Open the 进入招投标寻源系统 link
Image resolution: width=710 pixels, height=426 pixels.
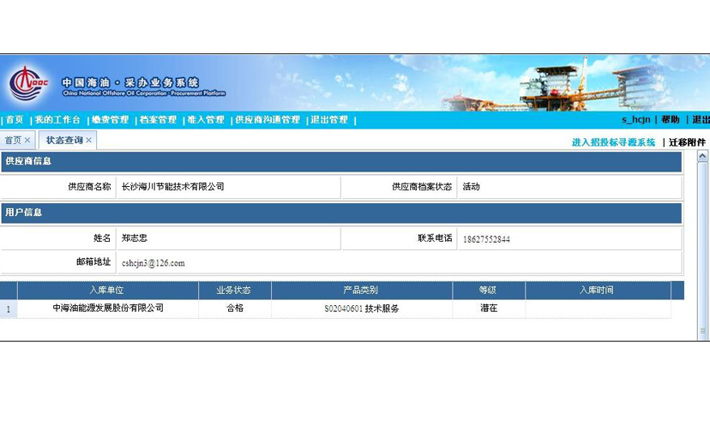pyautogui.click(x=614, y=142)
